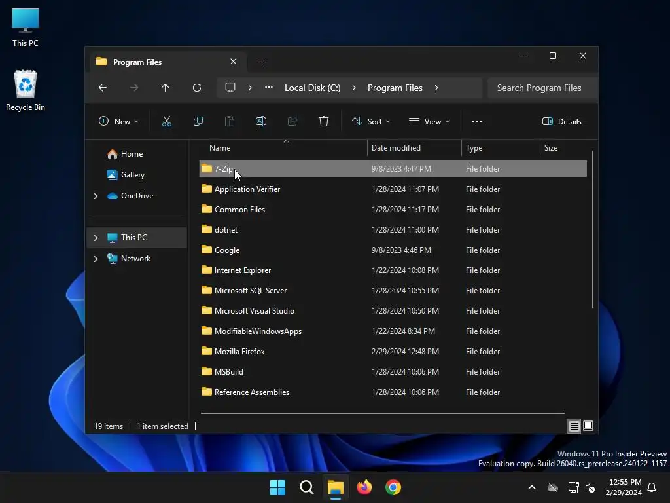670x503 pixels.
Task: Open Recycle Bin desktop icon
Action: pos(26,90)
